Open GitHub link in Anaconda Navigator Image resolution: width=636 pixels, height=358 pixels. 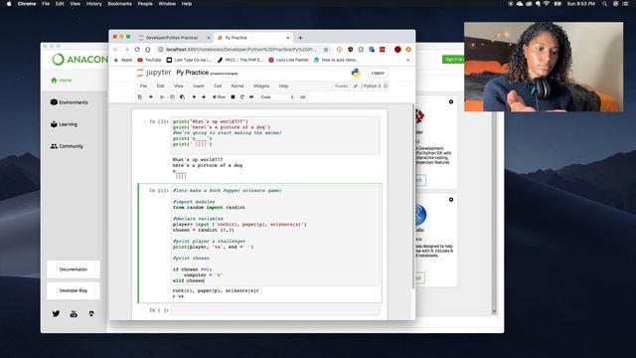point(91,314)
